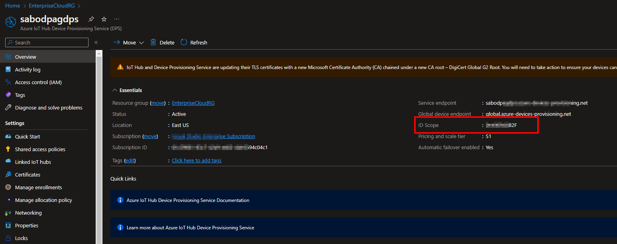Click the sidebar vertical scrollbar
Screen dimensions: 617x244
[x=99, y=147]
